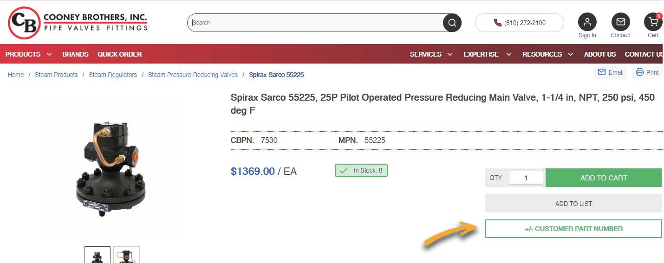This screenshot has width=664, height=263.
Task: Click the Cooney Brothers logo
Action: [x=78, y=23]
